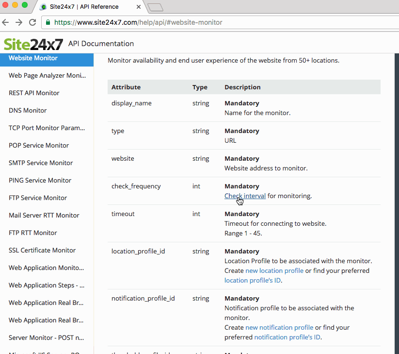Click the Site24x7 tab favicon
This screenshot has width=399, height=354.
coord(44,7)
